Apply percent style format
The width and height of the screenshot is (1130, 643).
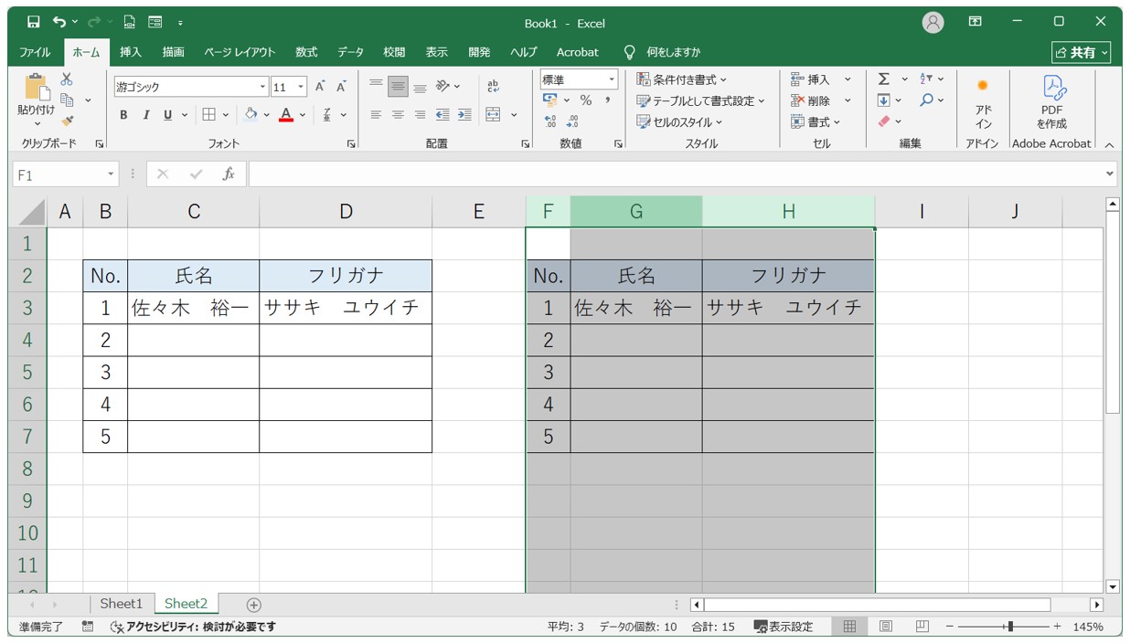coord(585,100)
